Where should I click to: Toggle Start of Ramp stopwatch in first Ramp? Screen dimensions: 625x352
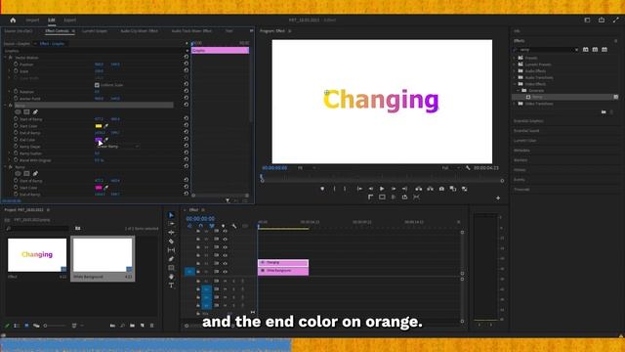(16, 119)
